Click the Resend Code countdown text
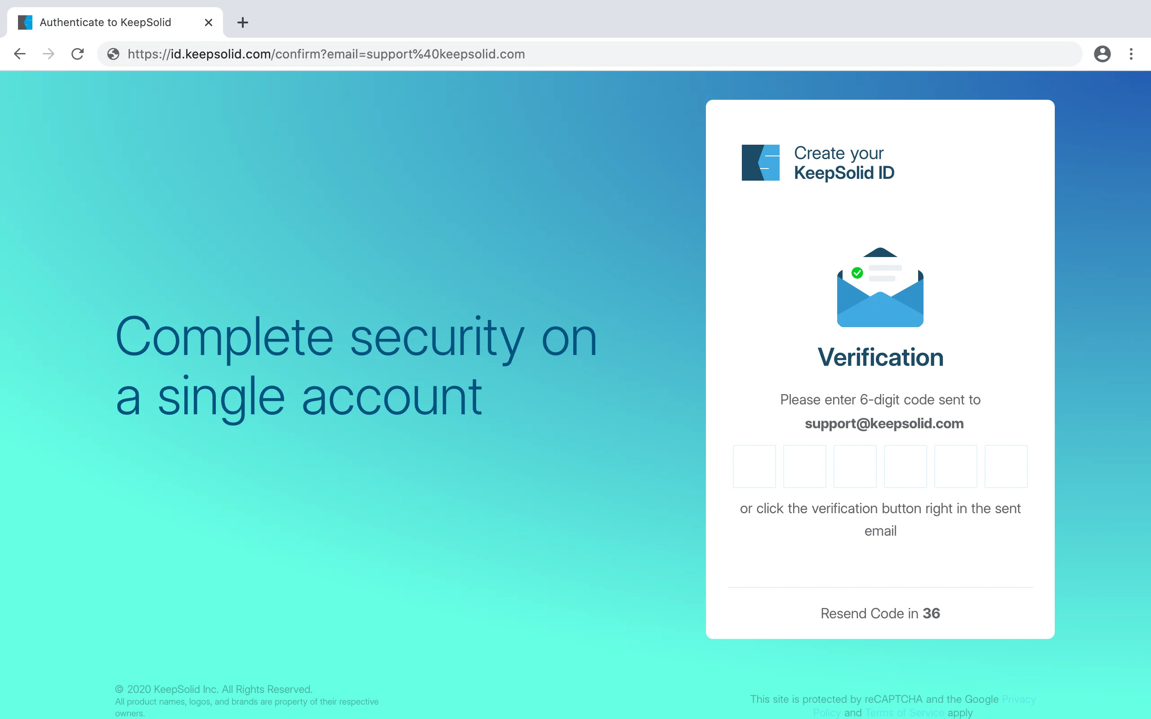The height and width of the screenshot is (719, 1151). [880, 613]
